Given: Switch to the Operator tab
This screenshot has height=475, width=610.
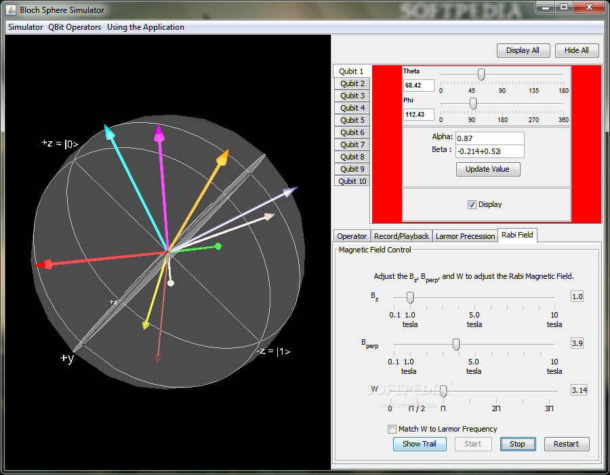Looking at the screenshot, I should (352, 236).
